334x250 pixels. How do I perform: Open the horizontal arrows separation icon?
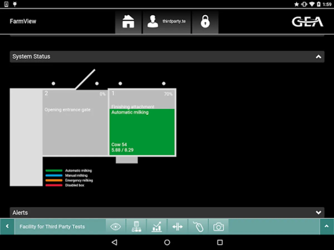pos(177,227)
